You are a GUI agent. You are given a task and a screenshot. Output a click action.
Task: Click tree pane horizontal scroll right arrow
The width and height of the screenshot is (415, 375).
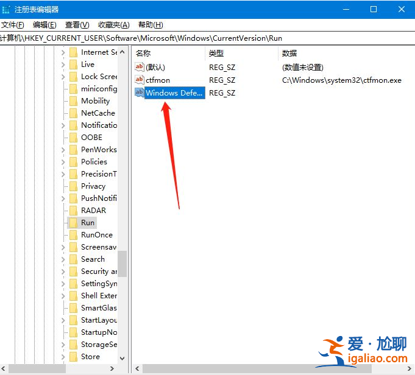[112, 368]
